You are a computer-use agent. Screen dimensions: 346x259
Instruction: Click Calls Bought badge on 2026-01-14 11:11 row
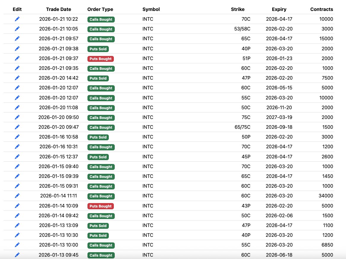[101, 196]
